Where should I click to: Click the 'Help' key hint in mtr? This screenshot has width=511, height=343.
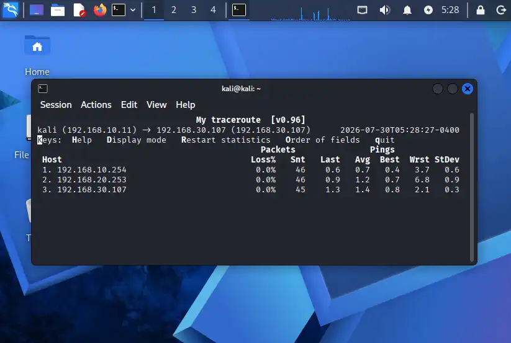coord(82,140)
